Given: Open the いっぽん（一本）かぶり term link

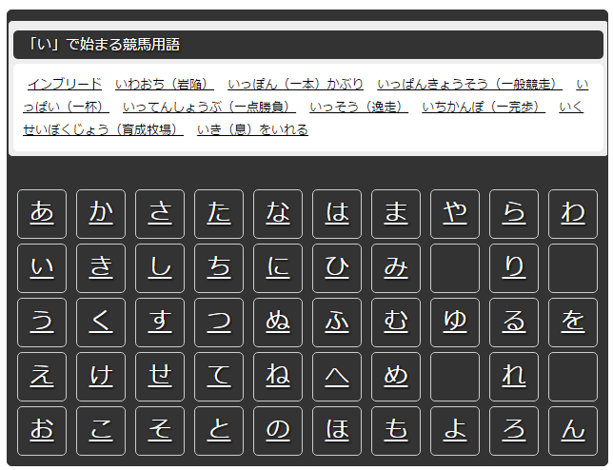Looking at the screenshot, I should (295, 84).
